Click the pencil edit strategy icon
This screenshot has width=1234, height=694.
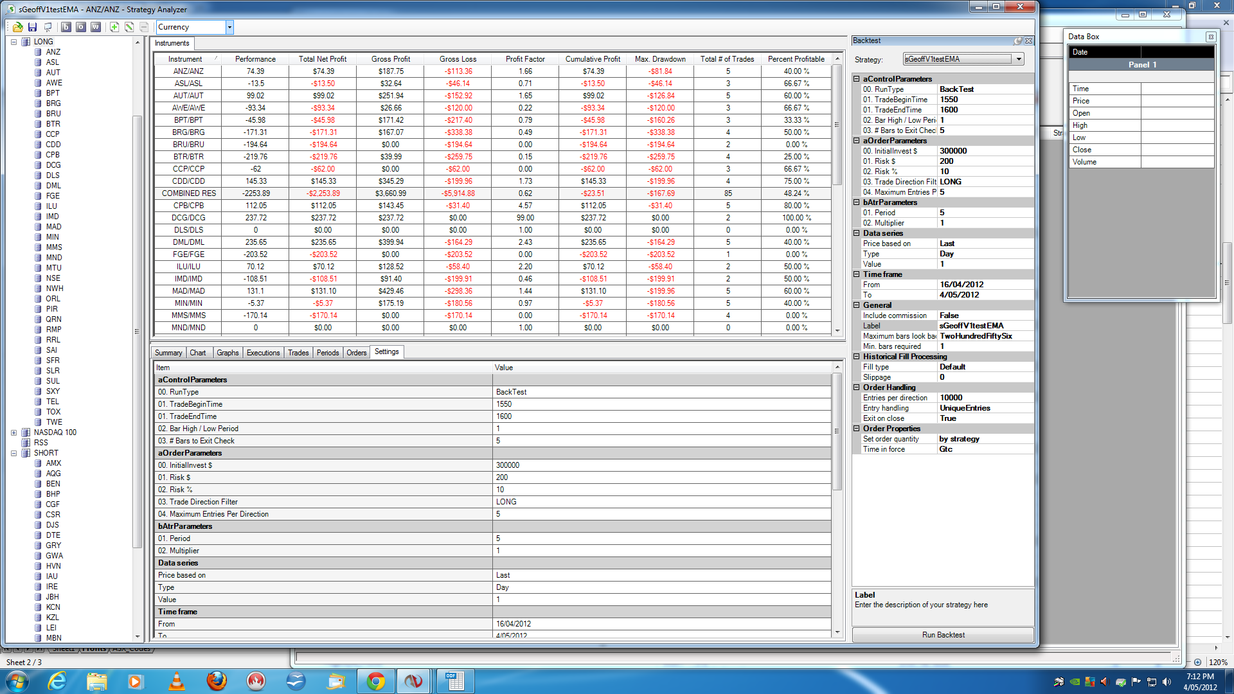129,27
